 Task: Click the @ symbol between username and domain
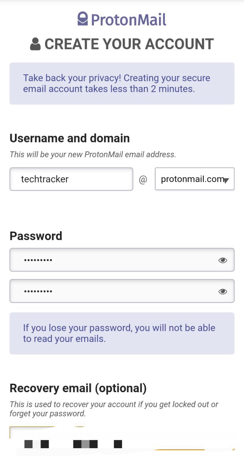(x=143, y=180)
